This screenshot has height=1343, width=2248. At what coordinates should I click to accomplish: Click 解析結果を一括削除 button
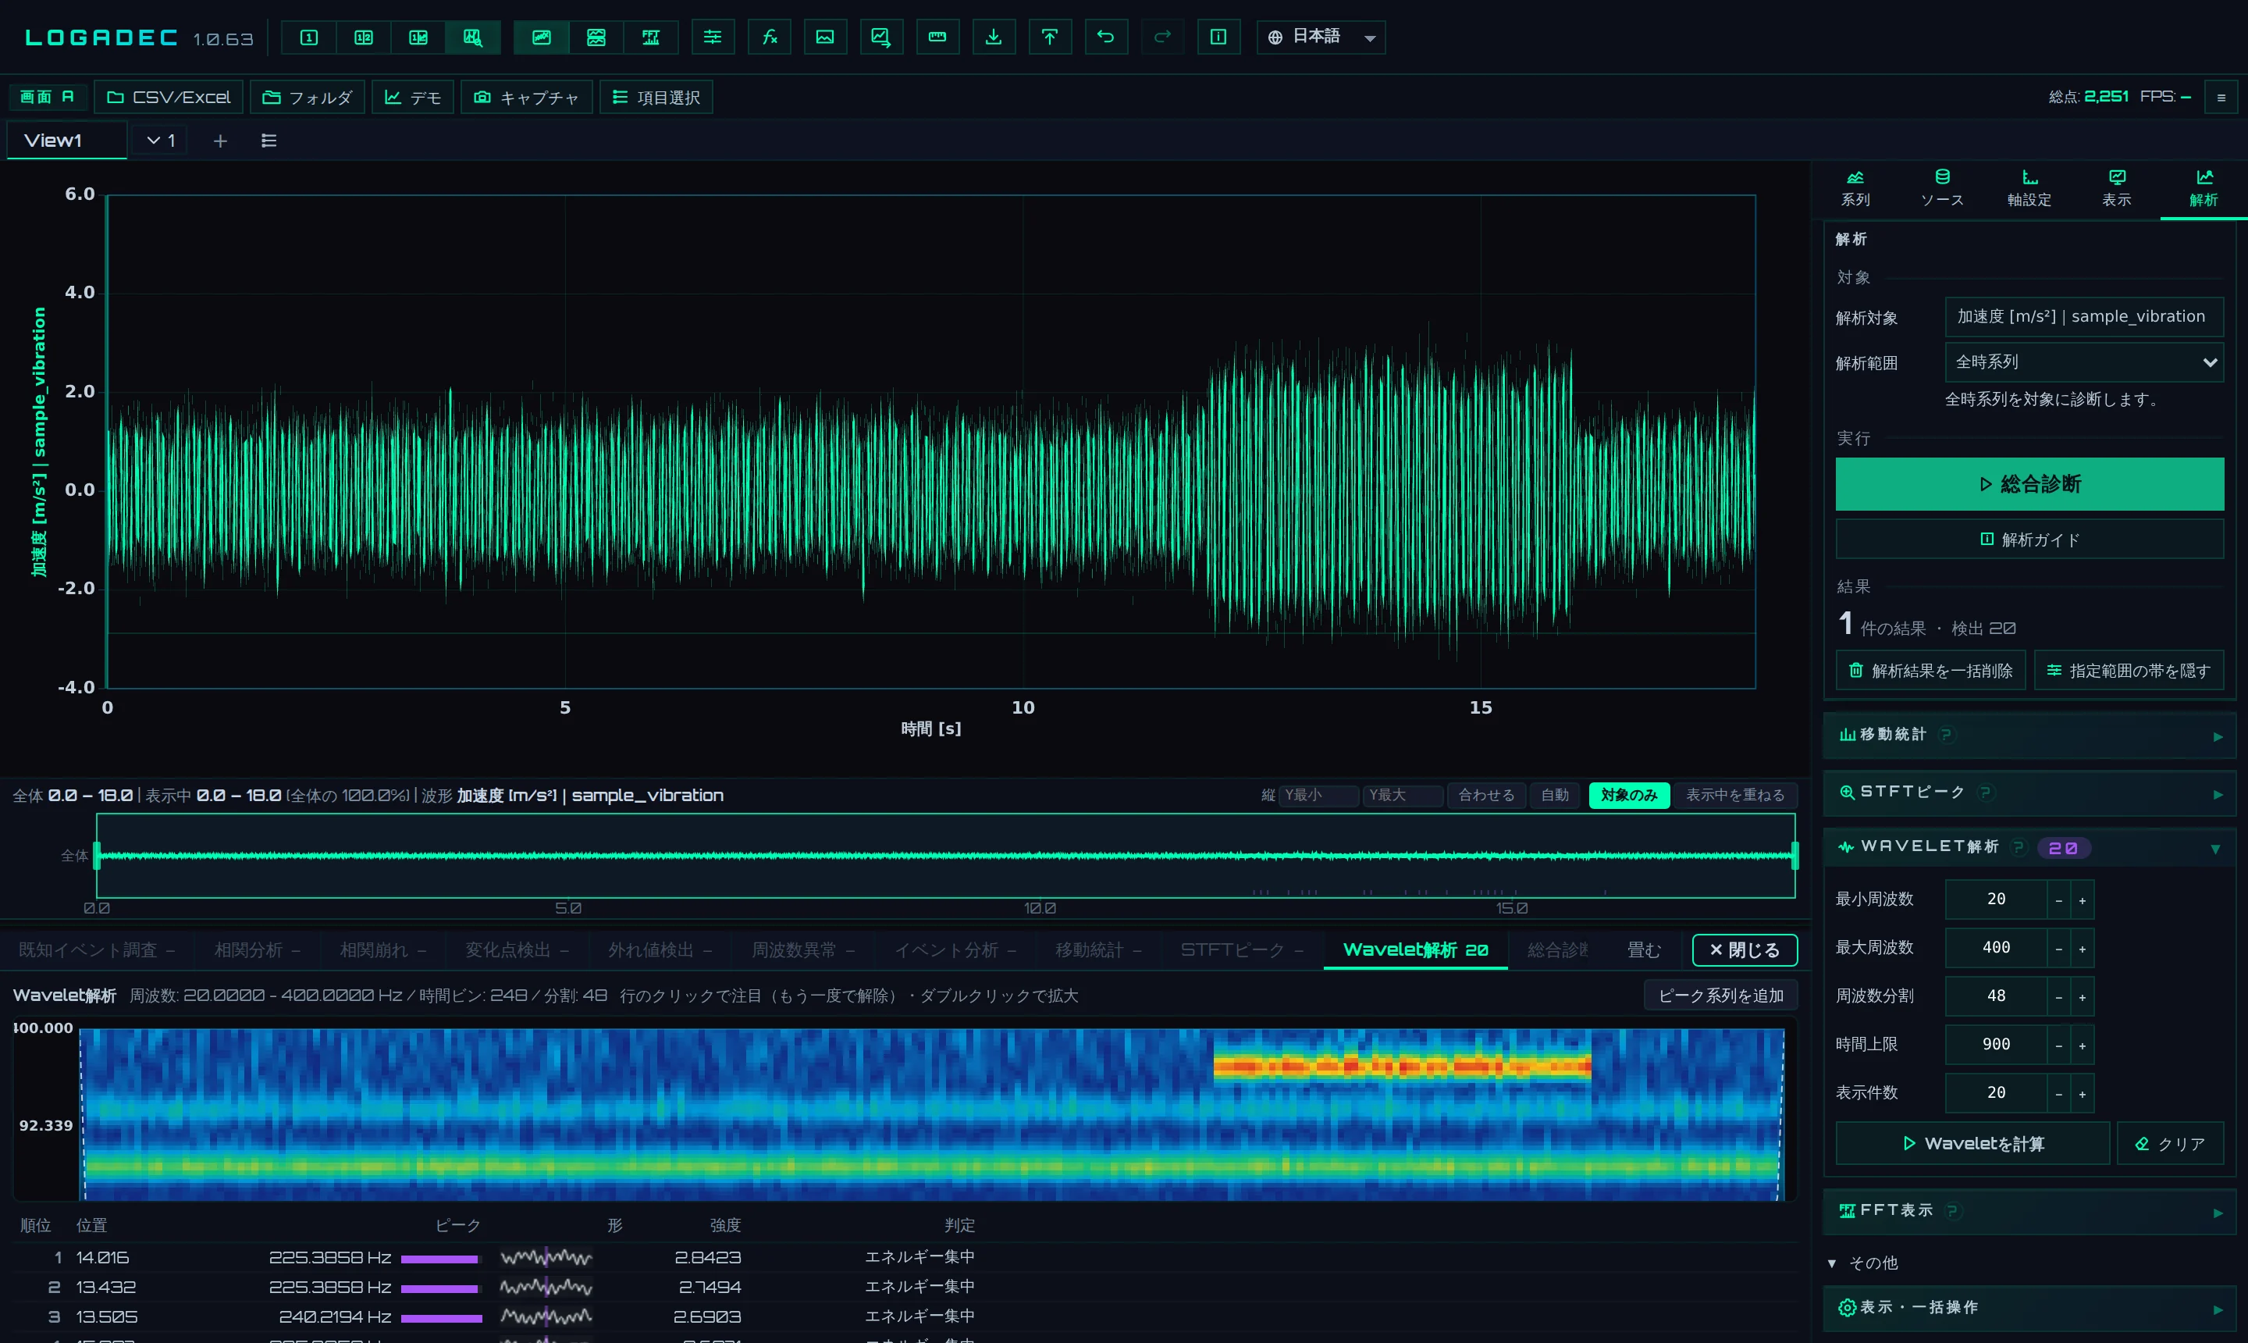pyautogui.click(x=1930, y=671)
